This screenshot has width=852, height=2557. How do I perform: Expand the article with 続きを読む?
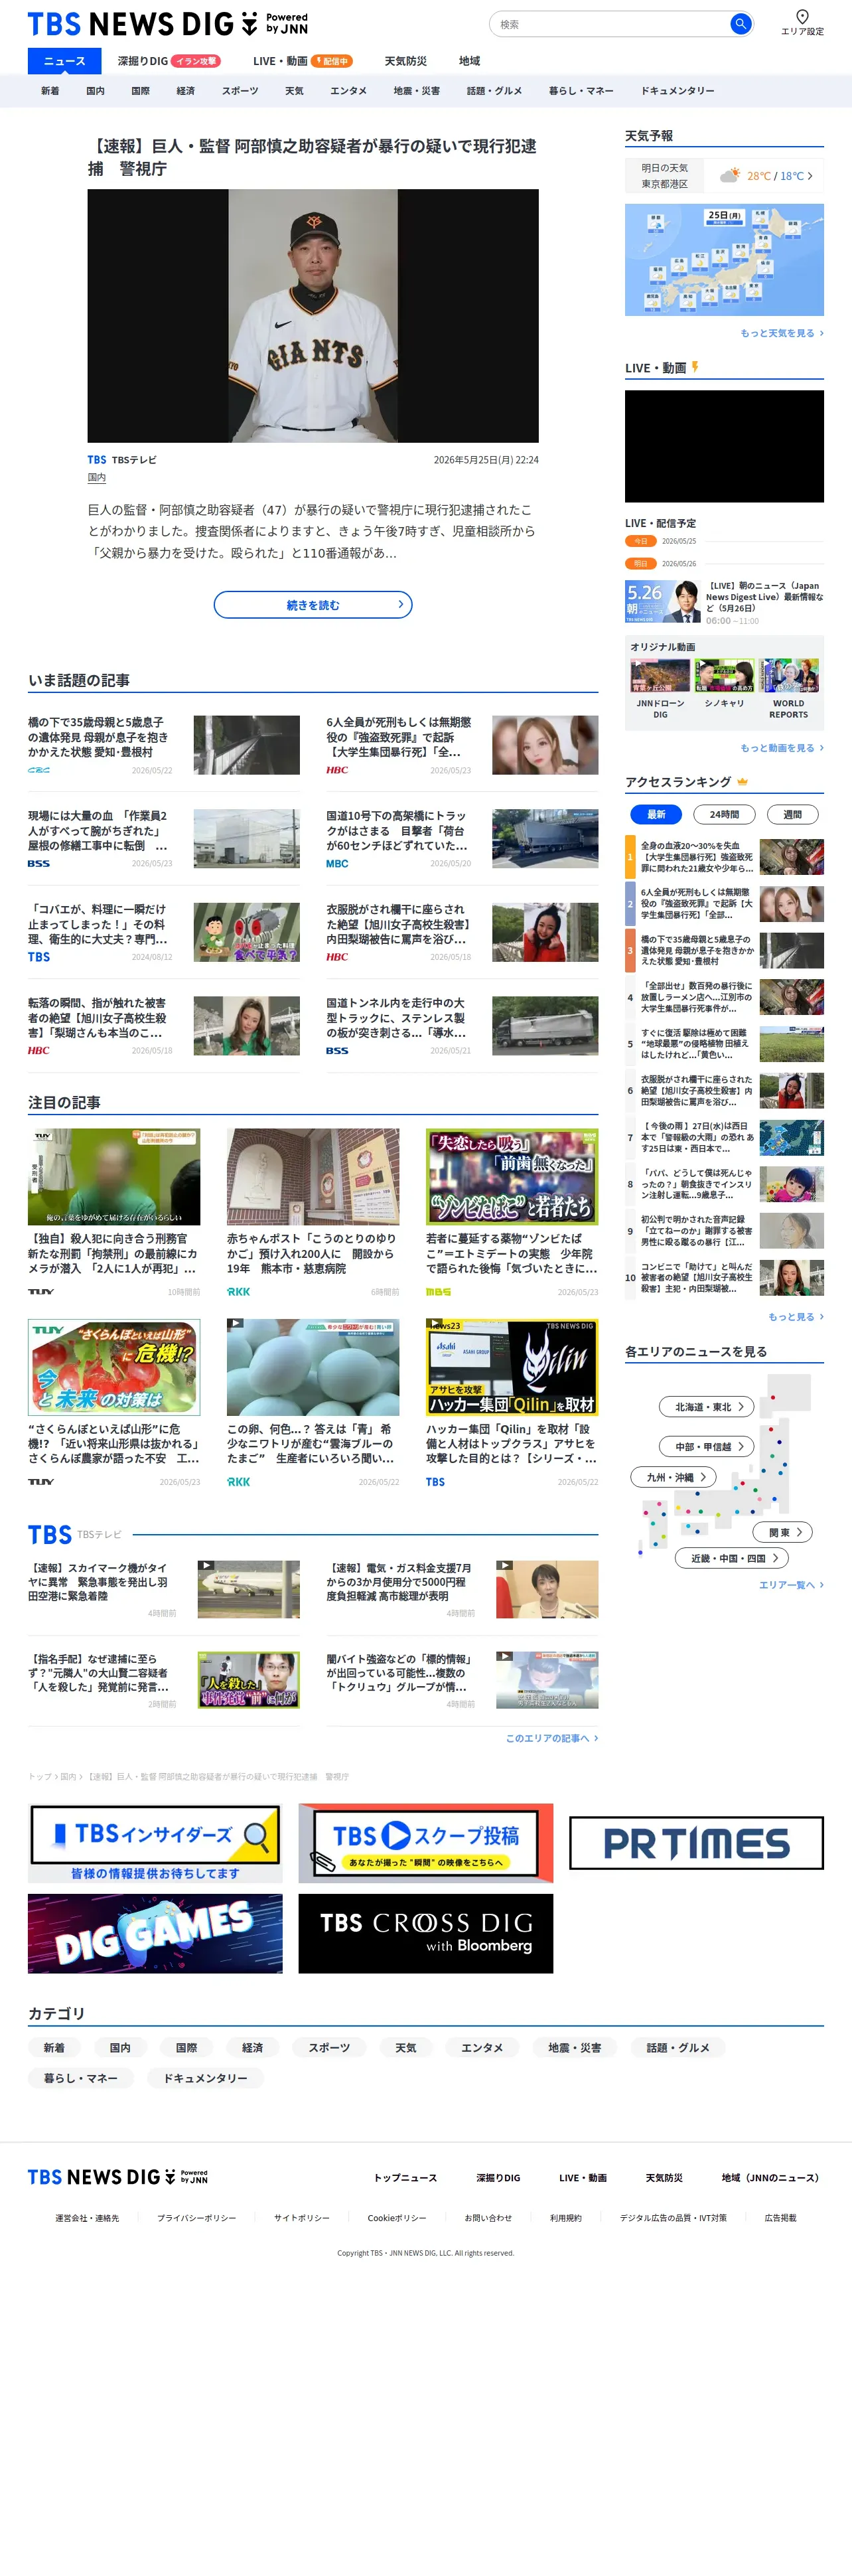313,605
